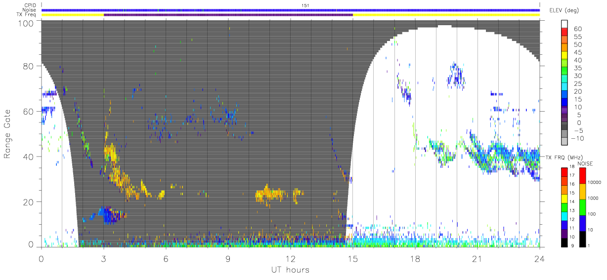The image size is (607, 280).
Task: Pick the yellow segment of the NOISE colorbar
Action: click(583, 191)
